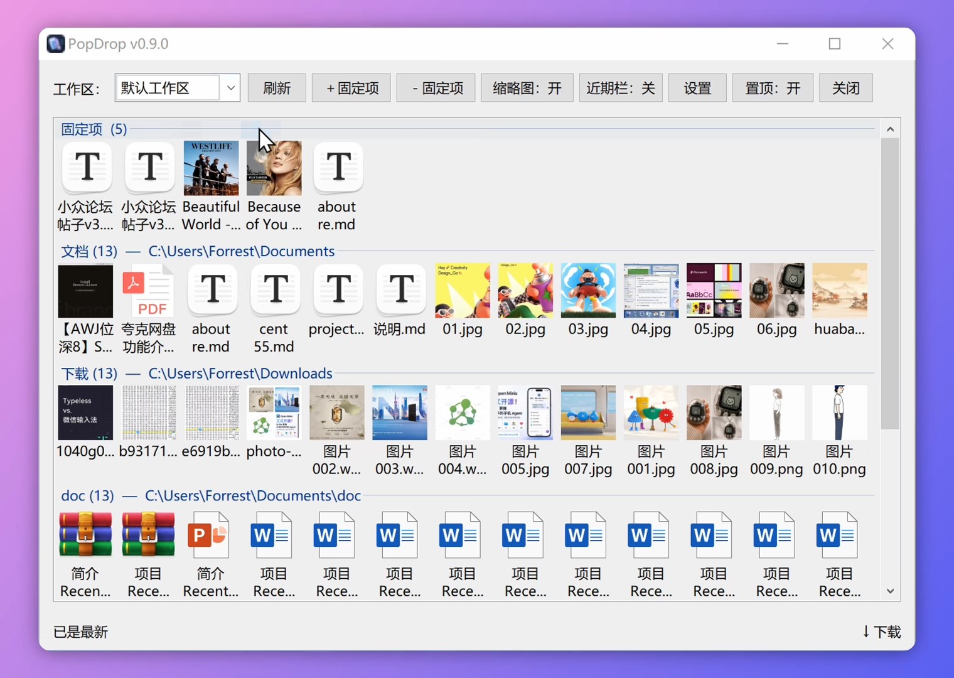Click the ↓ 下载 link in status bar
954x678 pixels.
tap(882, 632)
